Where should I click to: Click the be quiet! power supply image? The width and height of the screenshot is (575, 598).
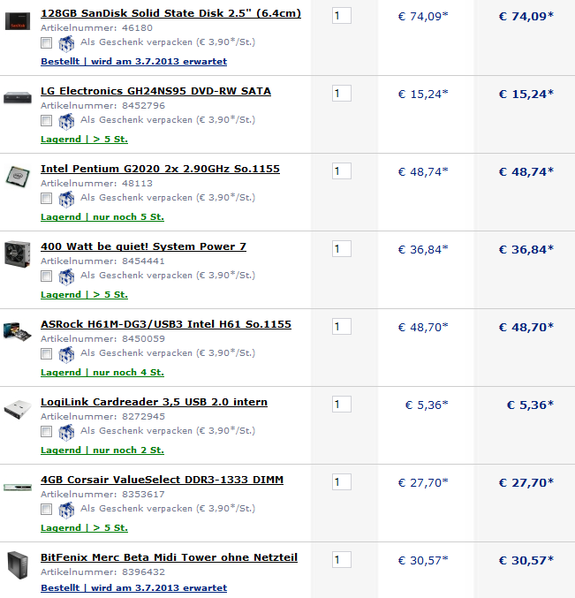17,254
